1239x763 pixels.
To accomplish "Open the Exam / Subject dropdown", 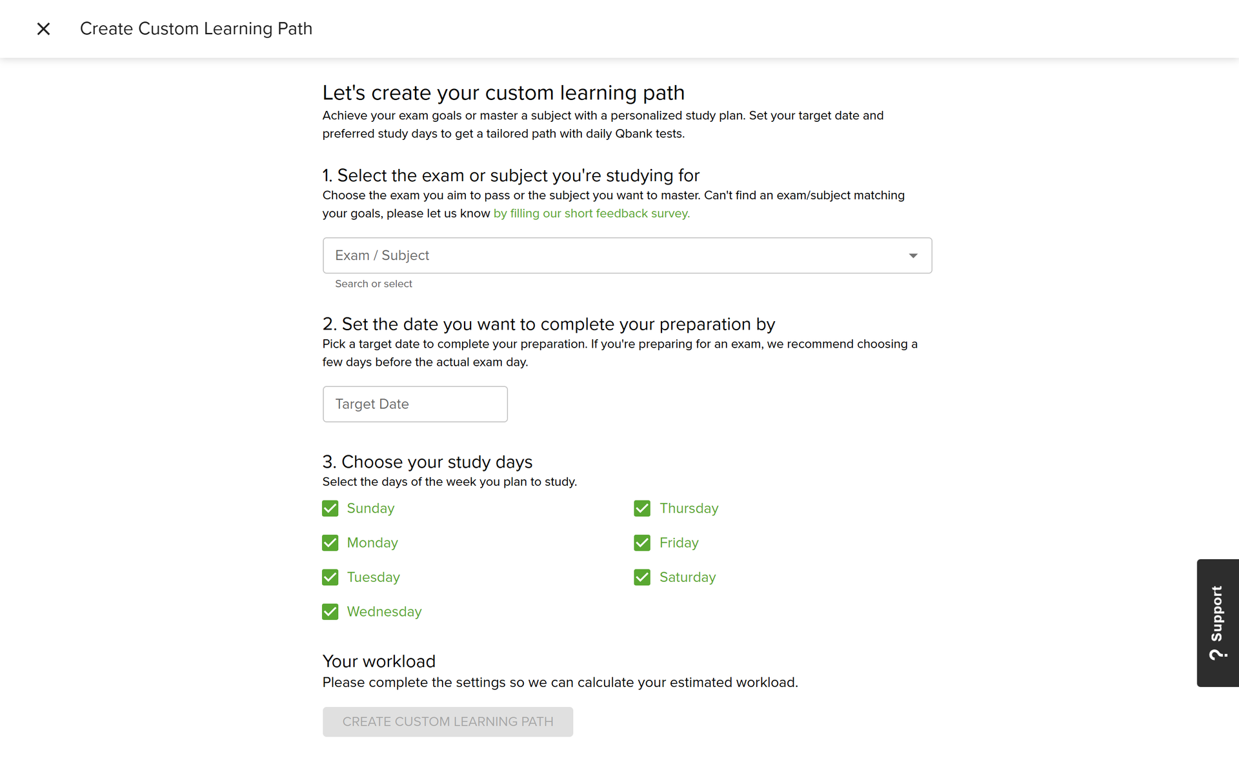I will [626, 255].
